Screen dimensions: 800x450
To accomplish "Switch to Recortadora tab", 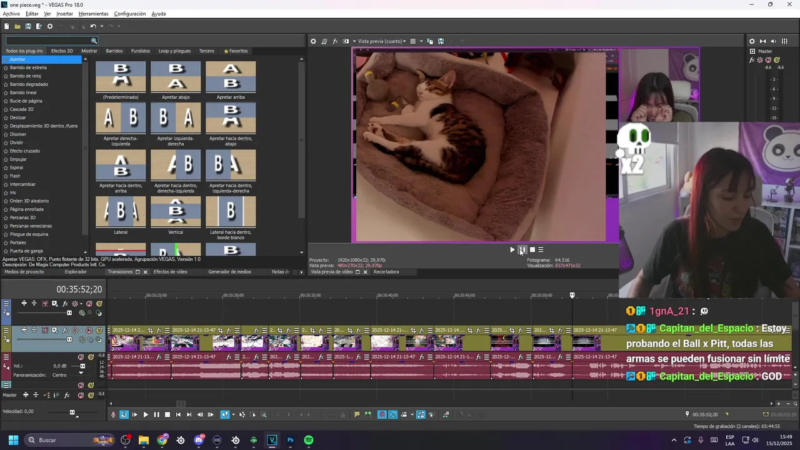I will tap(386, 272).
